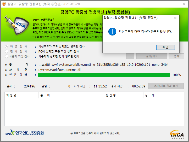Click the ... browse folder button
Viewport: 189px width, 142px height.
tap(130, 56)
